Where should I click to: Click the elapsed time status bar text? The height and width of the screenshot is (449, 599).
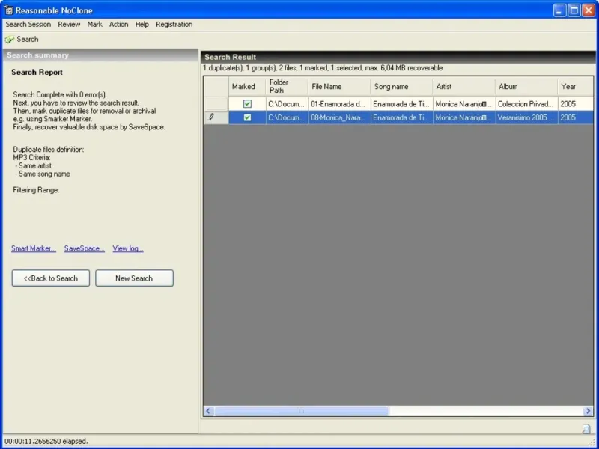[46, 441]
